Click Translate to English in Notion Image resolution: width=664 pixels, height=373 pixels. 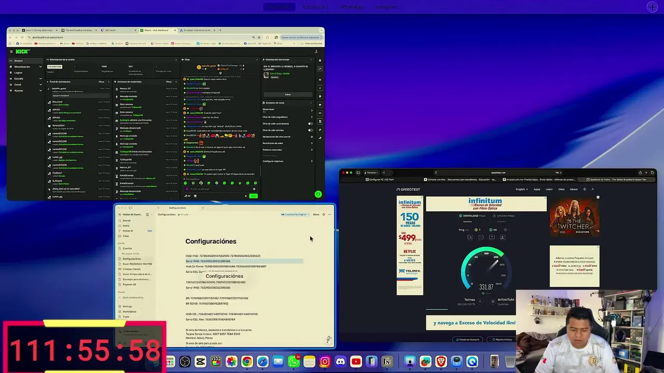click(295, 214)
